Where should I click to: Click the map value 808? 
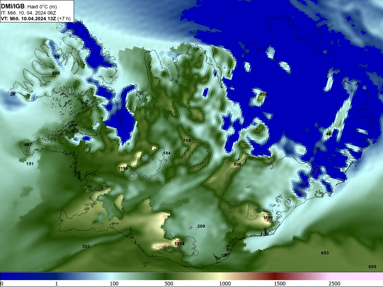click(x=264, y=94)
